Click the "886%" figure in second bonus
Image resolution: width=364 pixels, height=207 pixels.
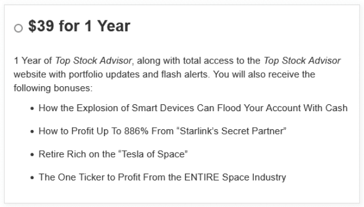(x=136, y=131)
